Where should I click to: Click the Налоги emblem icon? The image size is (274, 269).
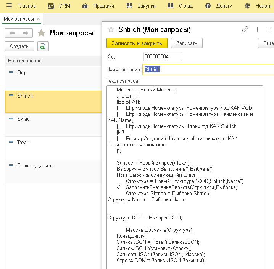(x=247, y=6)
